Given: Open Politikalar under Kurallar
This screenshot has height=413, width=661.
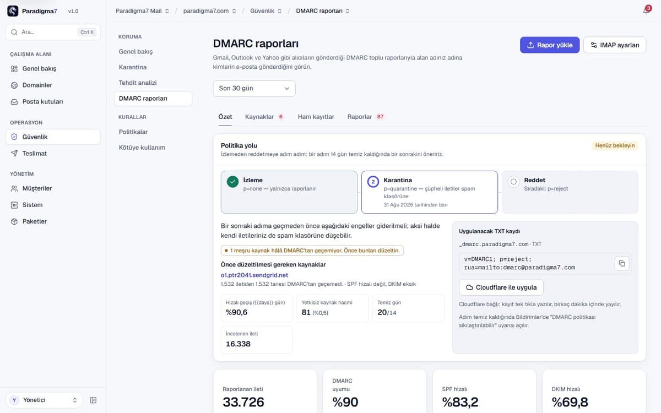Looking at the screenshot, I should point(153,132).
